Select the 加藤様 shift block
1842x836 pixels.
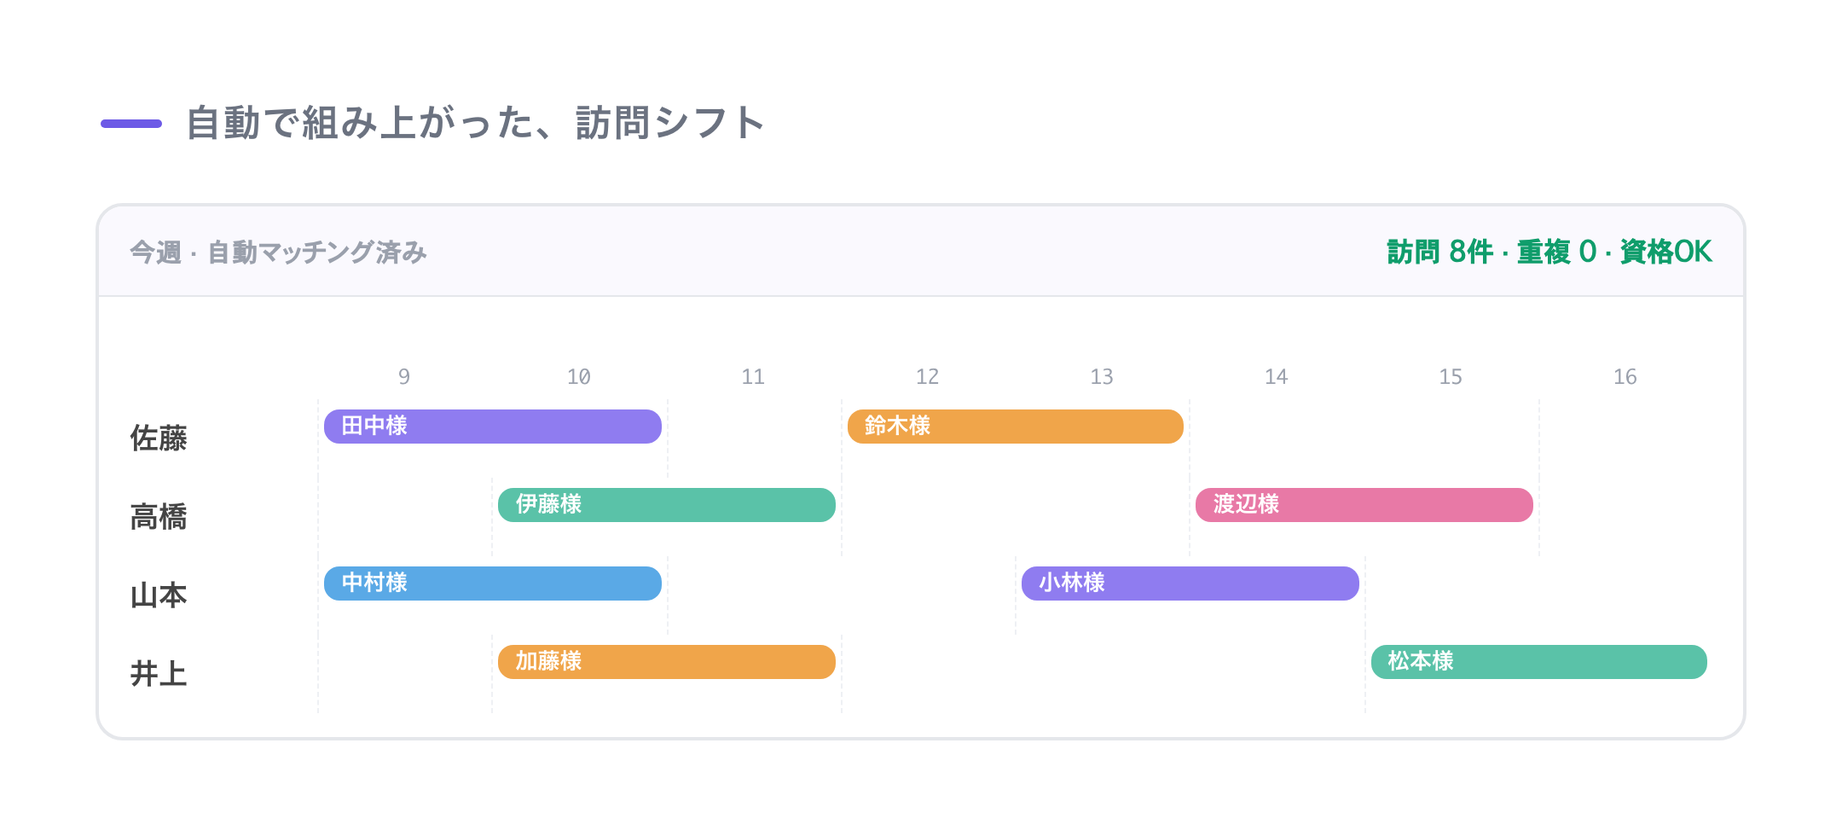[x=667, y=662]
